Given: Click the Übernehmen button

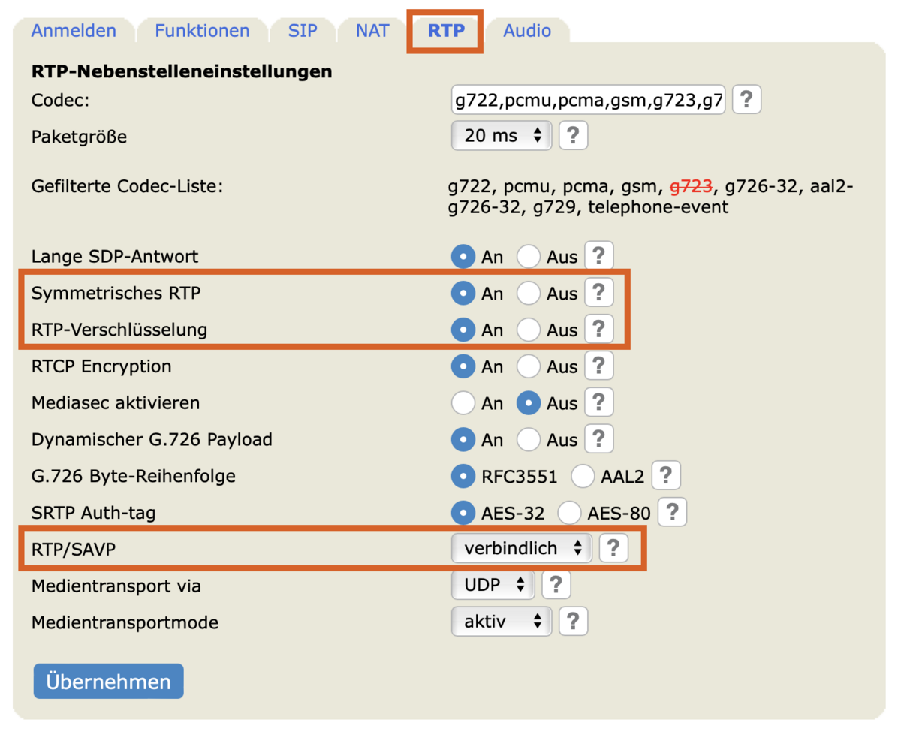Looking at the screenshot, I should [x=108, y=682].
